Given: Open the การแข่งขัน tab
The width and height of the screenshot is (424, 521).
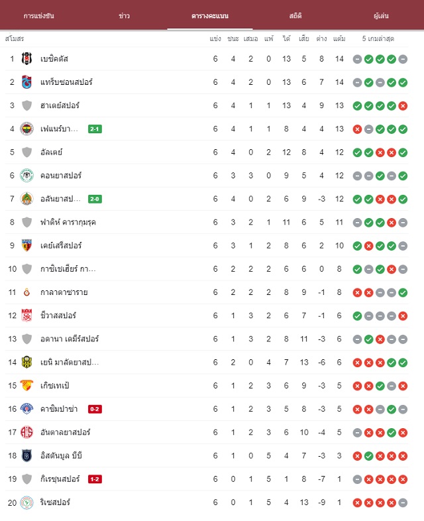Looking at the screenshot, I should coord(39,16).
